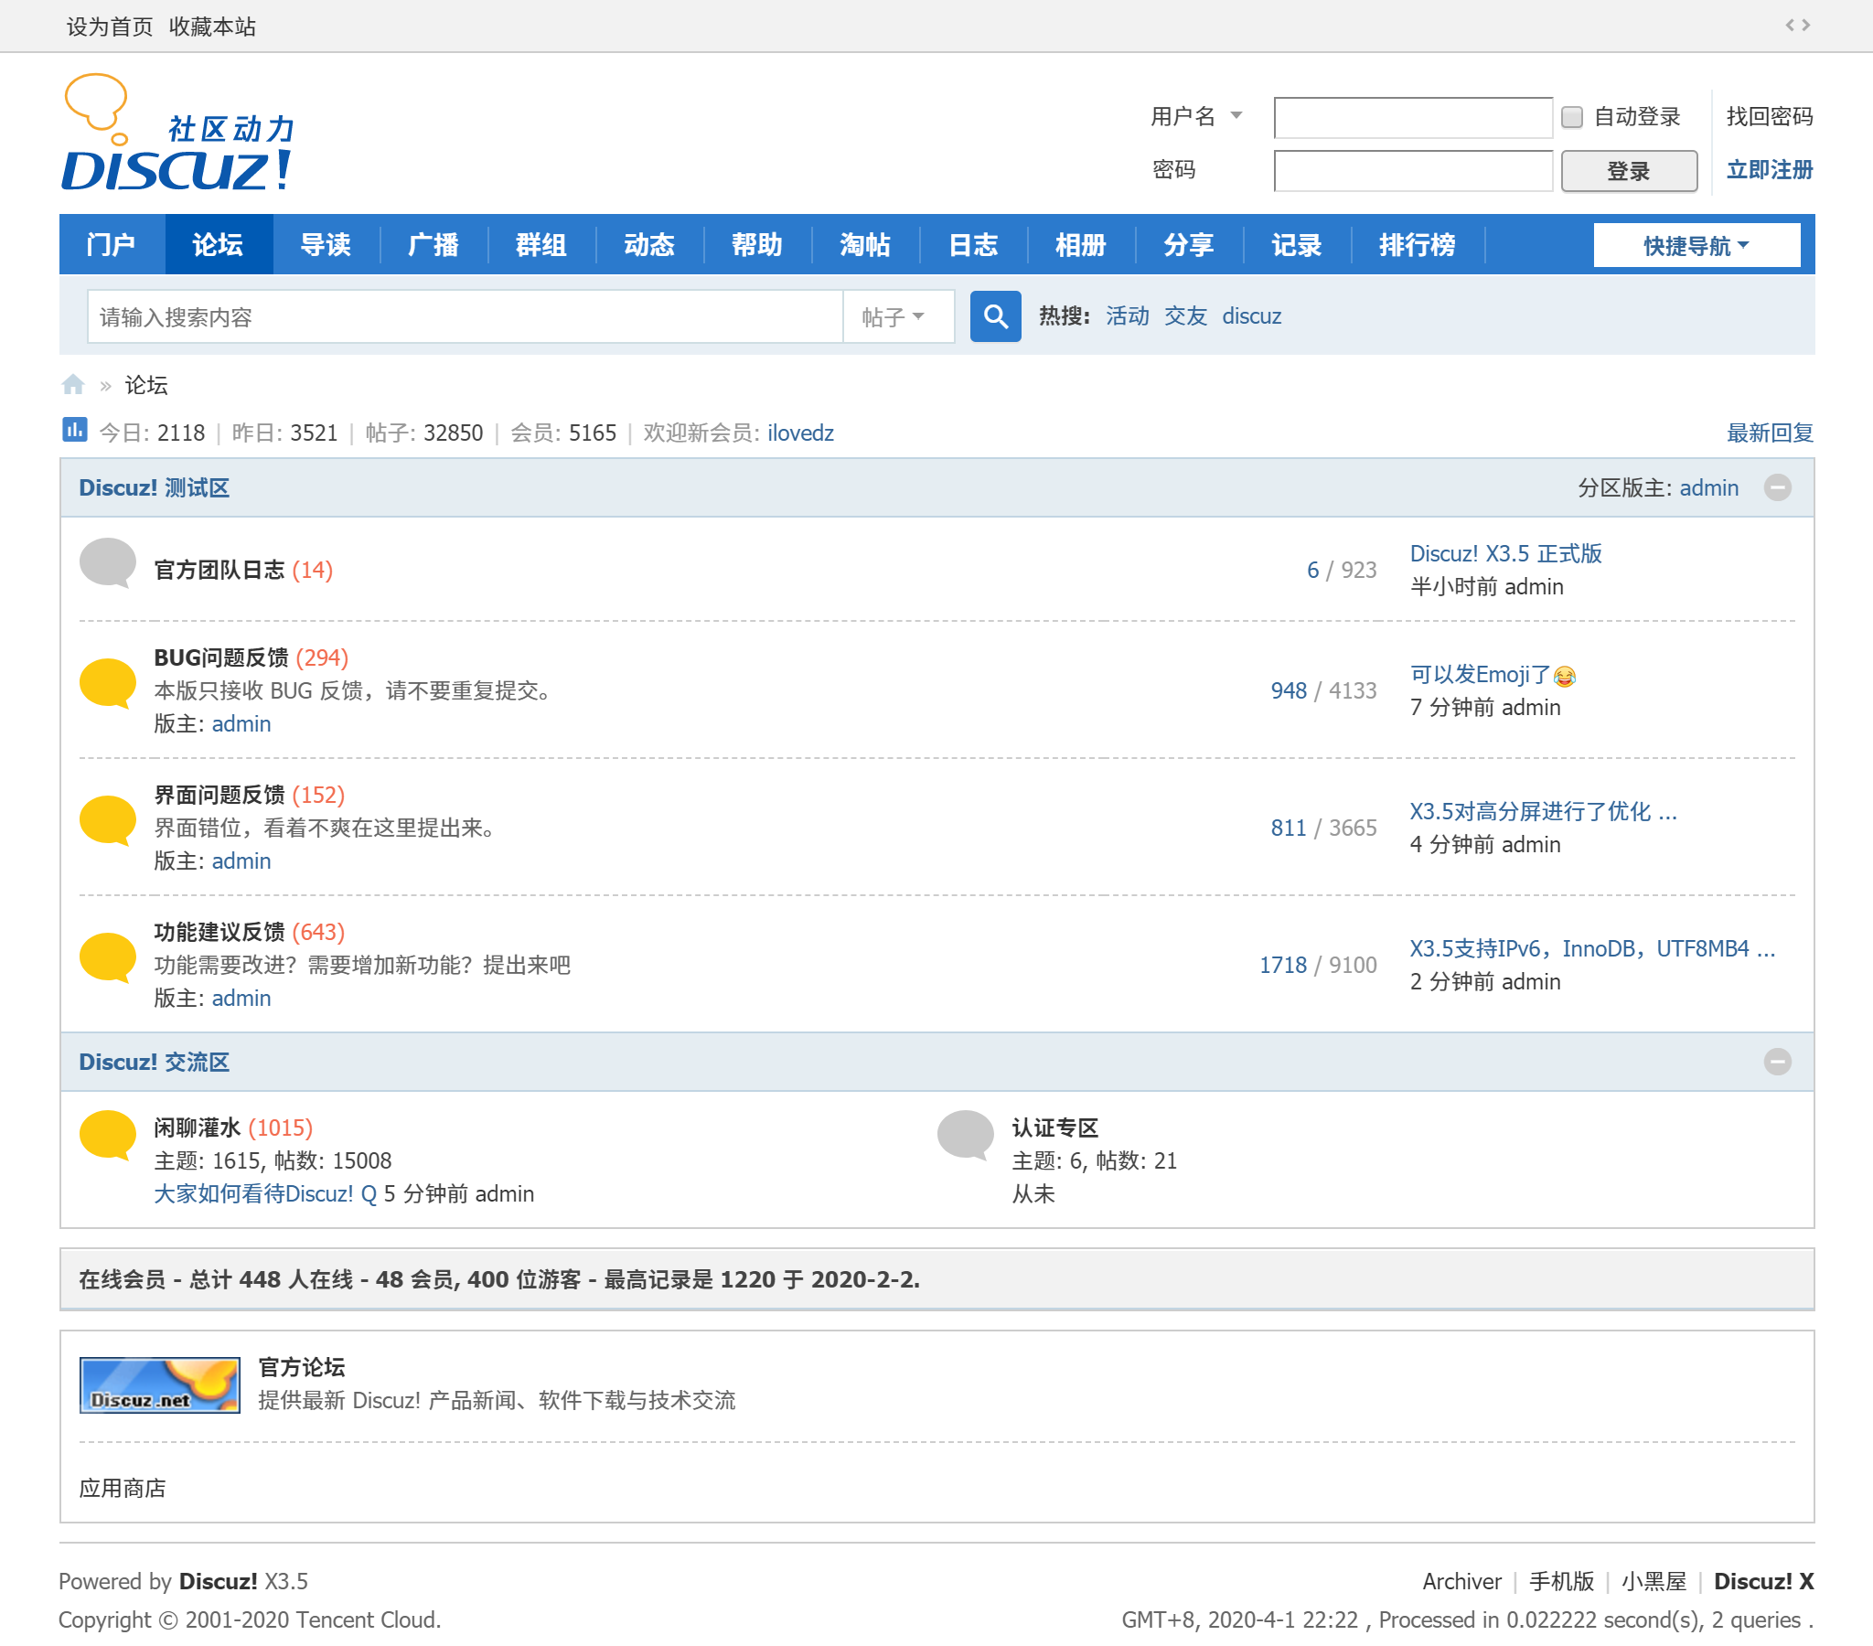Click the BUG问题反馈 yellow bubble icon

point(108,683)
